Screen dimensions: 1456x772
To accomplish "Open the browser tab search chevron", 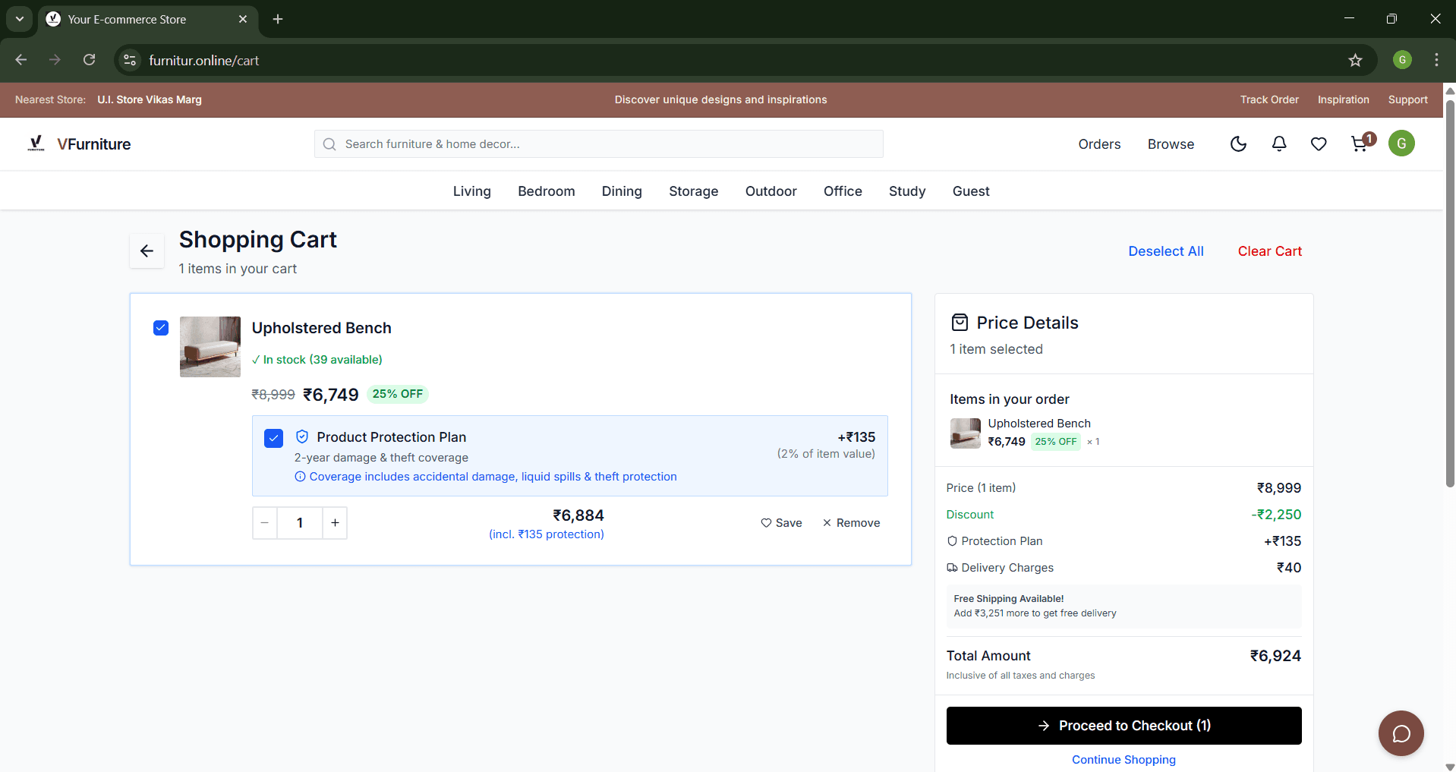I will coord(19,19).
